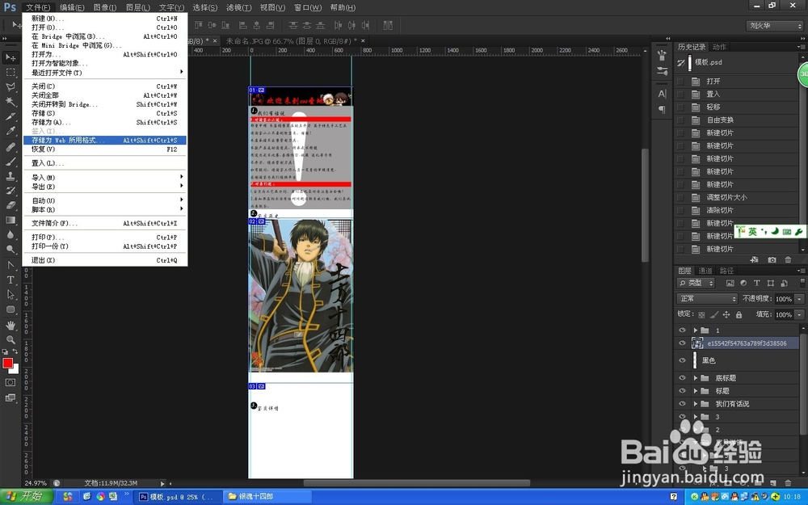Select the Blur tool
Viewport: 808px width, 505px height.
[11, 234]
